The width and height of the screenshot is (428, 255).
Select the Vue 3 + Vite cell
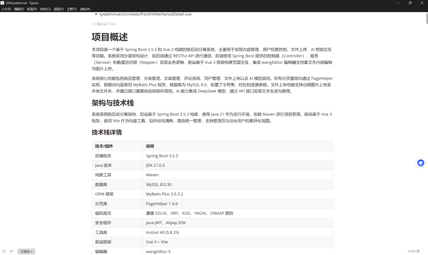(238, 242)
